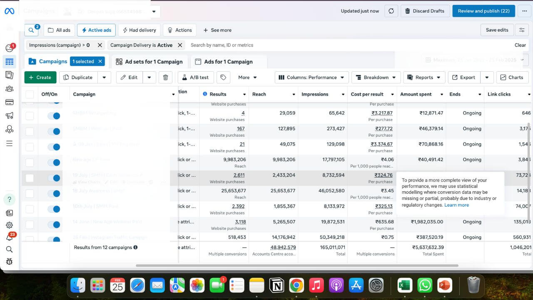The image size is (533, 300).
Task: Click Review and publish (22) button
Action: pyautogui.click(x=483, y=11)
